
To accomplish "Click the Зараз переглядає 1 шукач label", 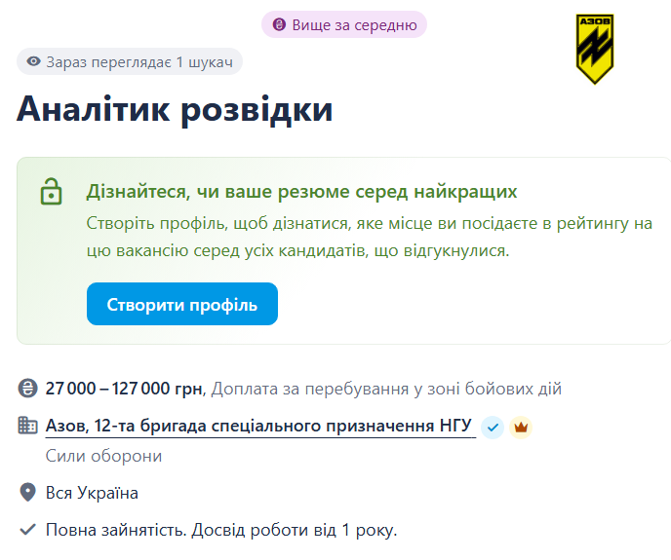I will click(139, 61).
